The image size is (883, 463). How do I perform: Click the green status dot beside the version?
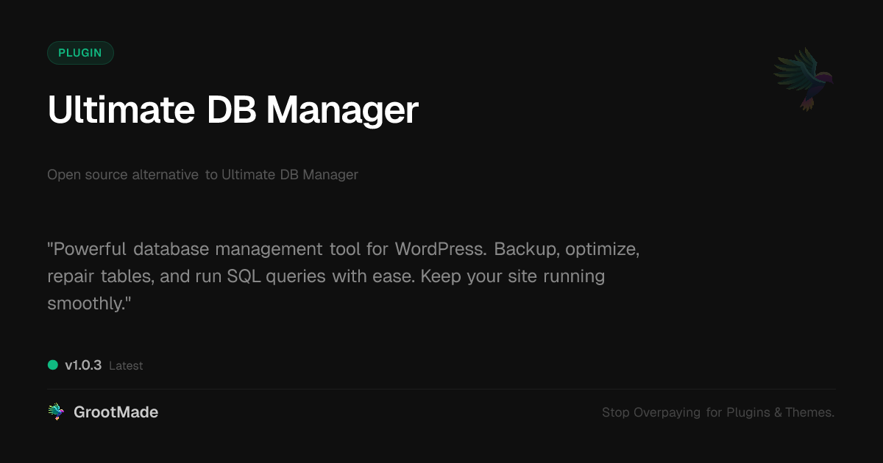(x=53, y=365)
